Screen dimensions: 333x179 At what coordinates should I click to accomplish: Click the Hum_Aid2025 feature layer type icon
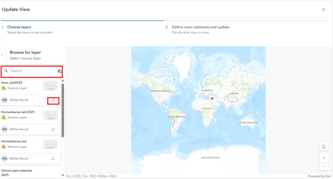[3, 88]
